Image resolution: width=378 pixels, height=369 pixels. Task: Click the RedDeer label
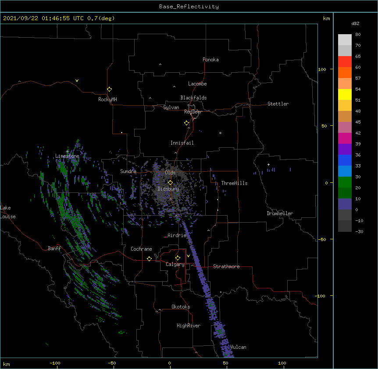point(193,112)
